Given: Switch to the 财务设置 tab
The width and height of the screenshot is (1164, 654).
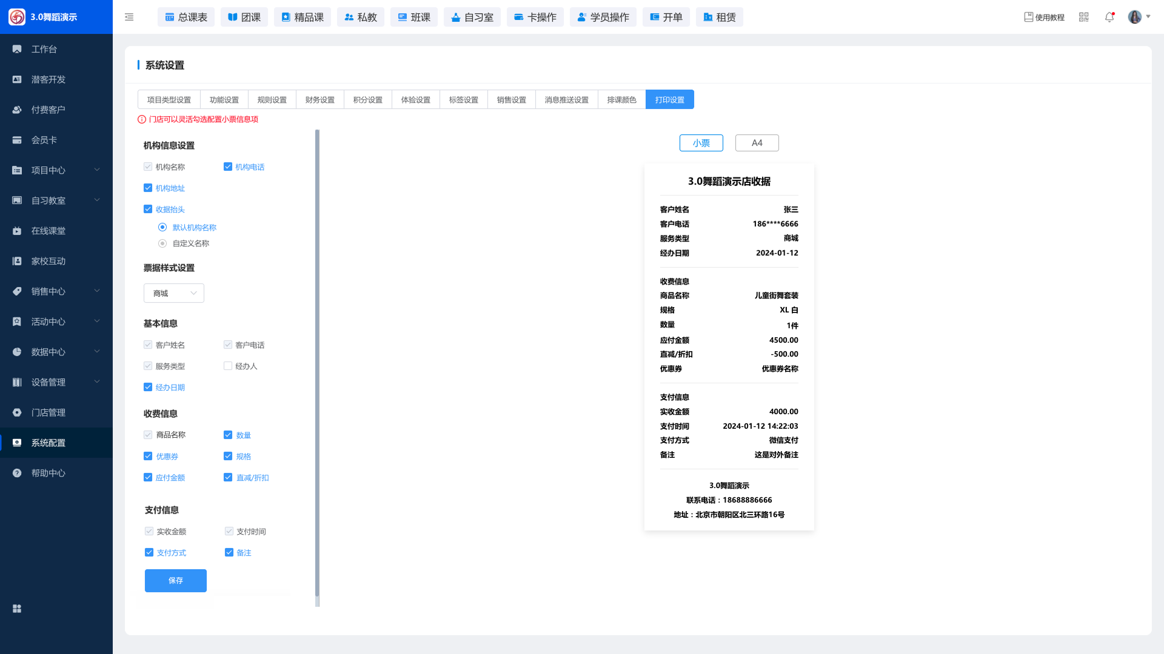Looking at the screenshot, I should [x=319, y=100].
